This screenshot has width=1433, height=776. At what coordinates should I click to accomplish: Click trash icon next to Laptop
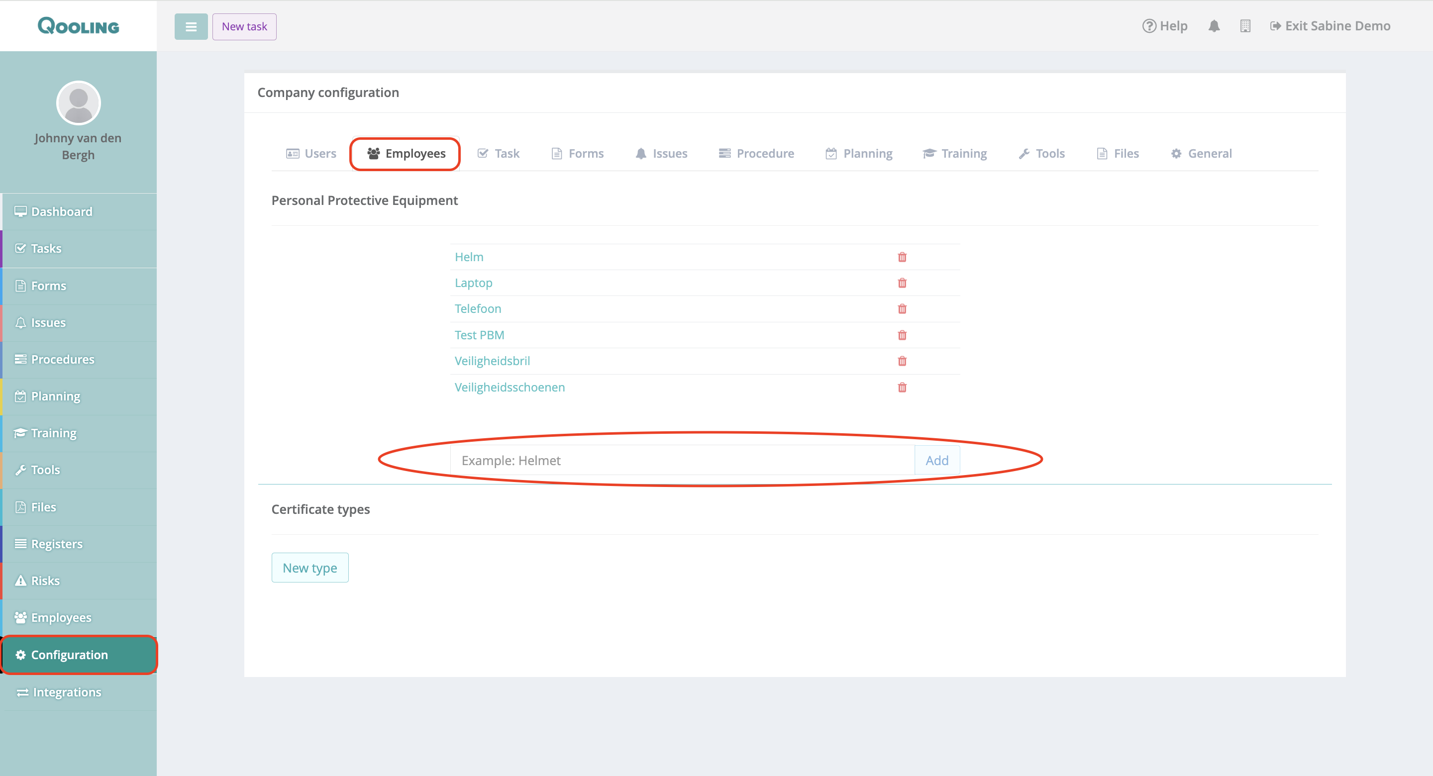click(902, 283)
